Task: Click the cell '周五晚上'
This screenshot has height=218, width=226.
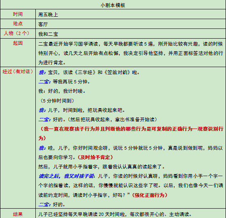Action: 48,15
